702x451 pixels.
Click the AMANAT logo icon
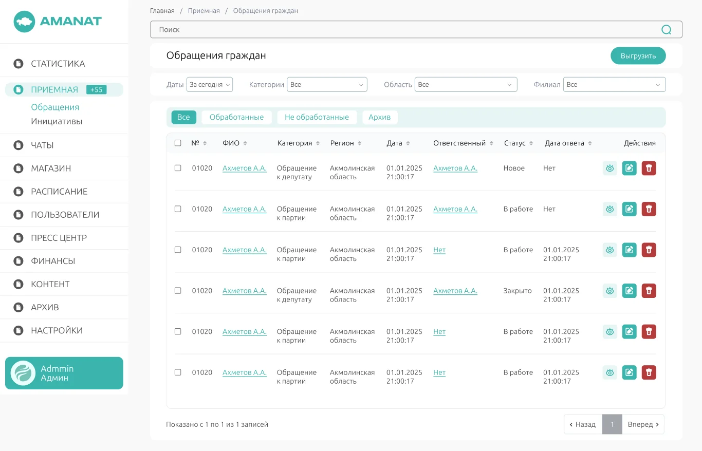point(24,22)
